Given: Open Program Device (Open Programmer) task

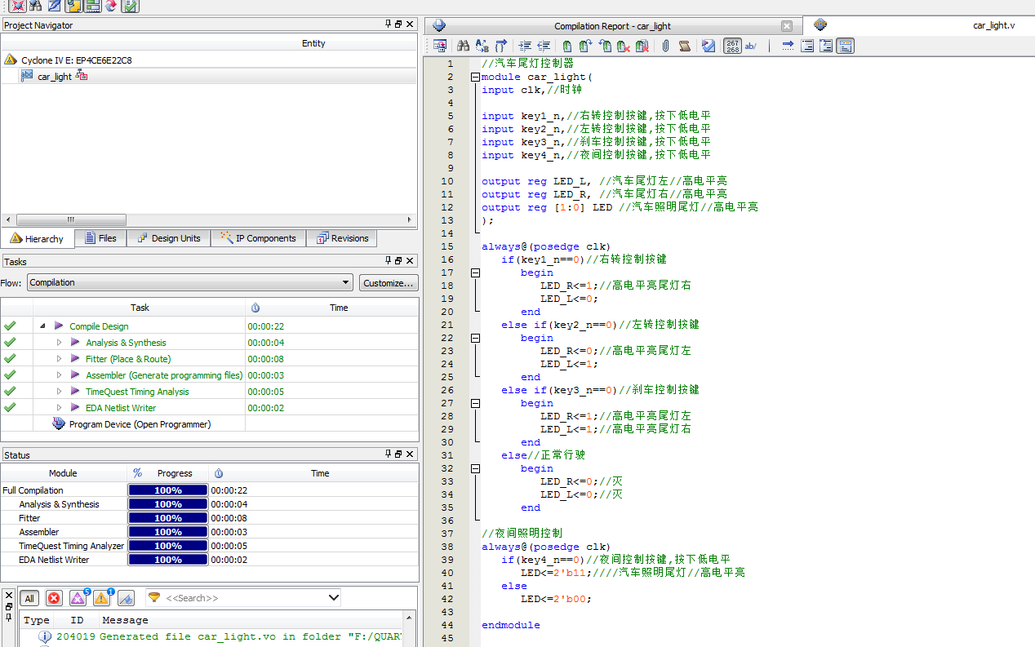Looking at the screenshot, I should click(140, 424).
